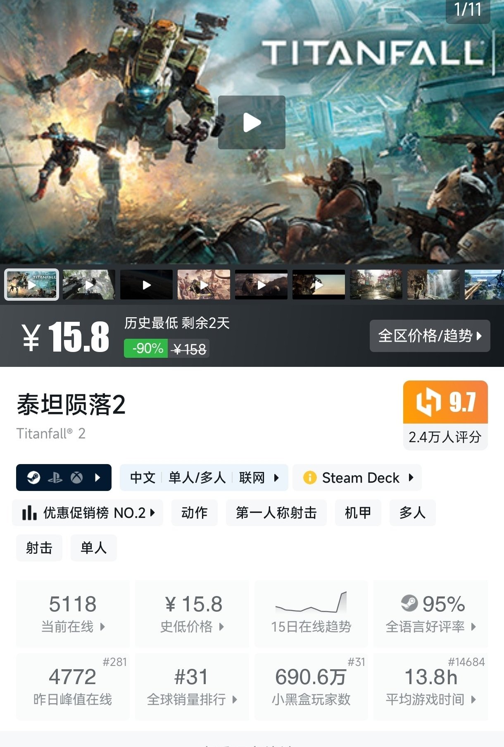Click the Xbox platform icon
This screenshot has width=504, height=747.
pos(76,478)
